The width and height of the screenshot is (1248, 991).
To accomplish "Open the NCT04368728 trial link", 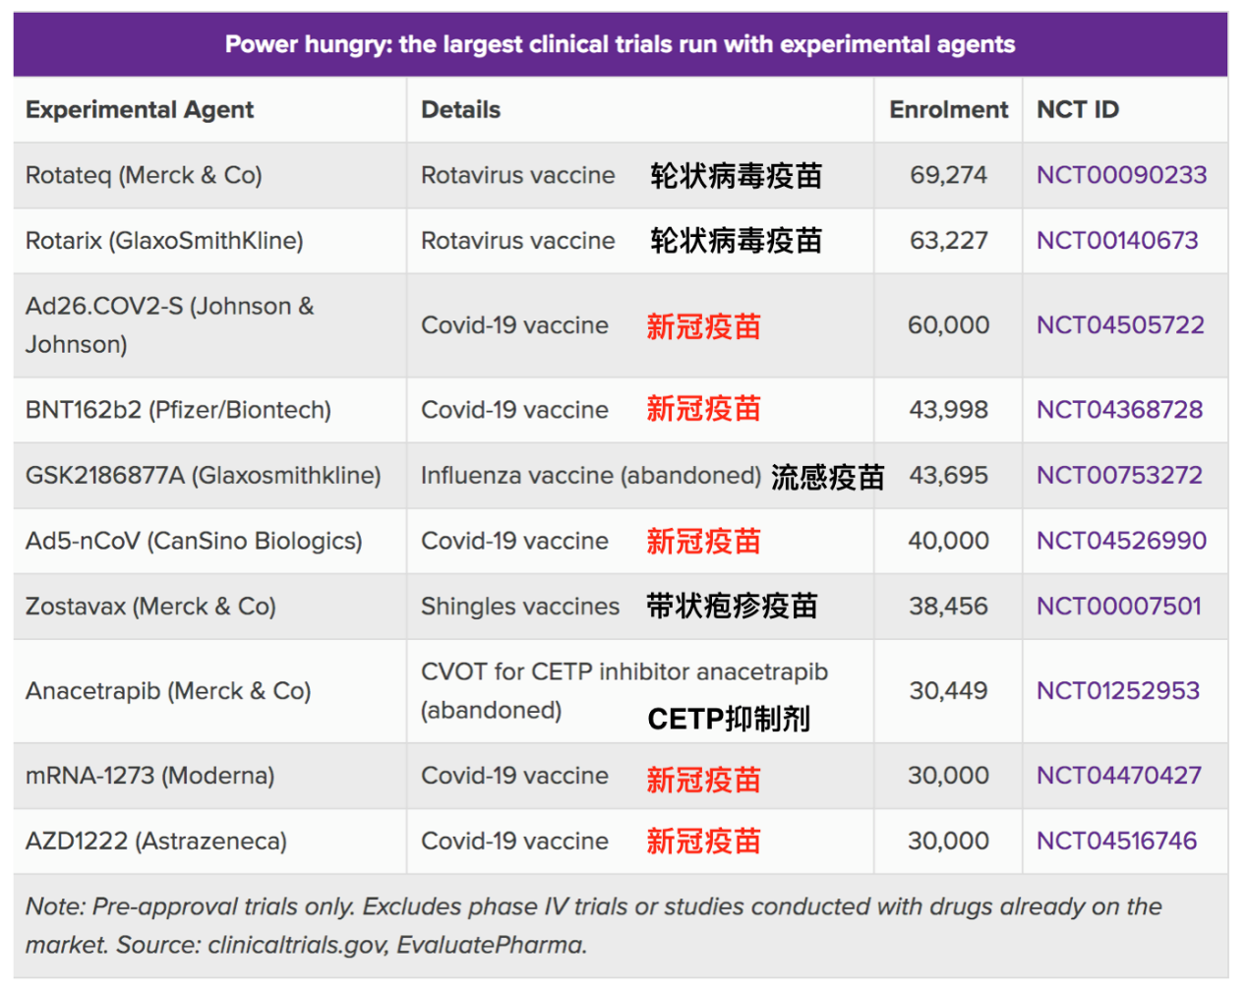I will pyautogui.click(x=1119, y=410).
